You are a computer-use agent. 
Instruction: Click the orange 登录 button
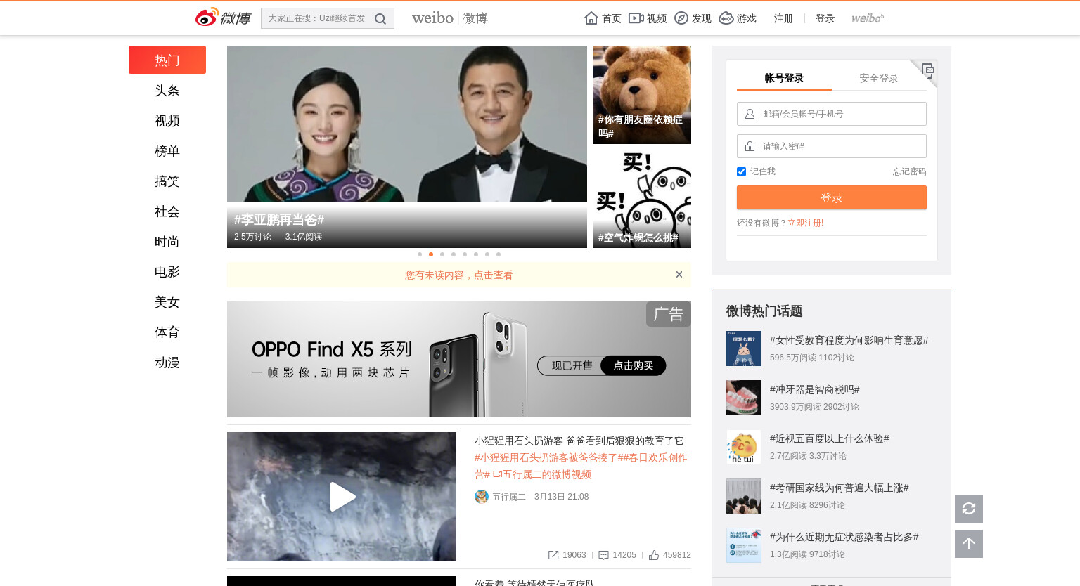832,197
